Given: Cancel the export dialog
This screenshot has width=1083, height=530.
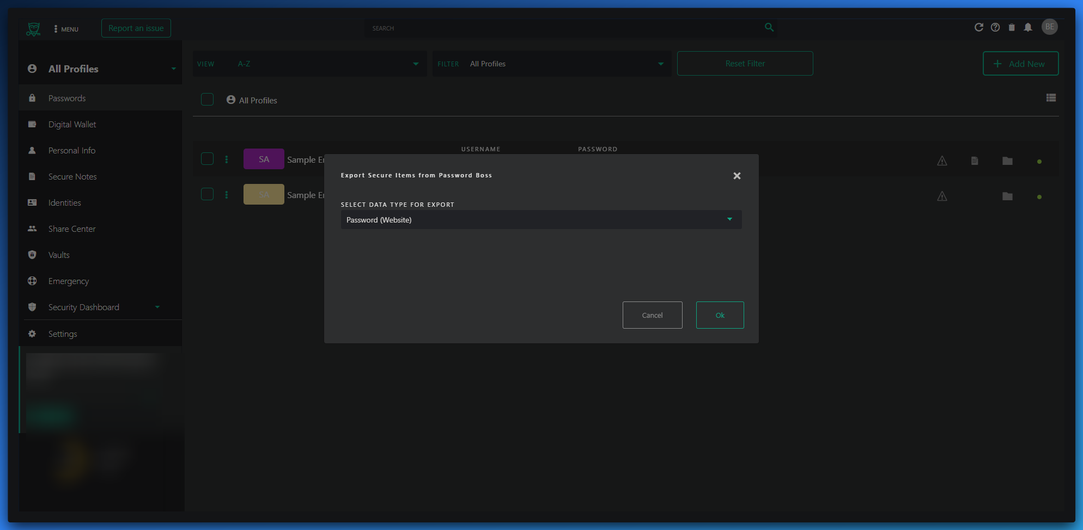Looking at the screenshot, I should click(x=652, y=315).
